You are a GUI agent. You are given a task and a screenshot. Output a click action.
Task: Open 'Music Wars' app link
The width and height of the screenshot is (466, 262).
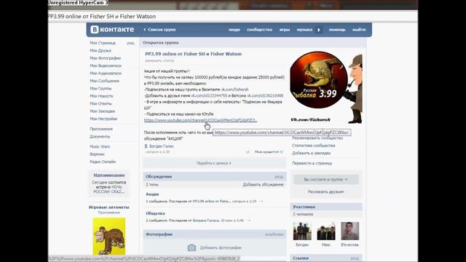[100, 147]
